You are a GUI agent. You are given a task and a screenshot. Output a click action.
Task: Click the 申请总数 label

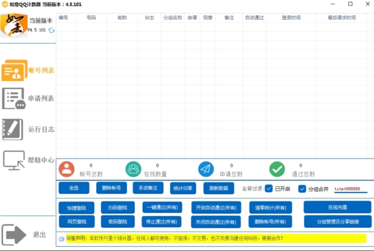click(231, 174)
